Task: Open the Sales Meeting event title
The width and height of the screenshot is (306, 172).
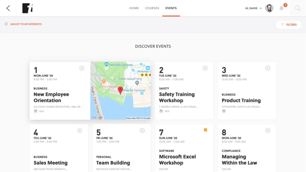Action: [50, 163]
